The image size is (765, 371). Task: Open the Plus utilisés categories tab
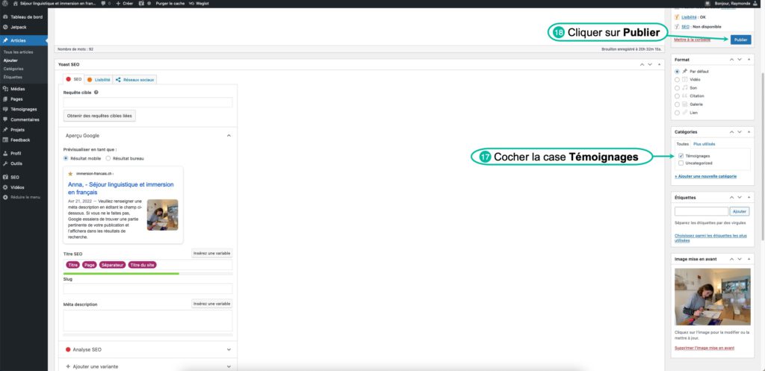tap(704, 143)
